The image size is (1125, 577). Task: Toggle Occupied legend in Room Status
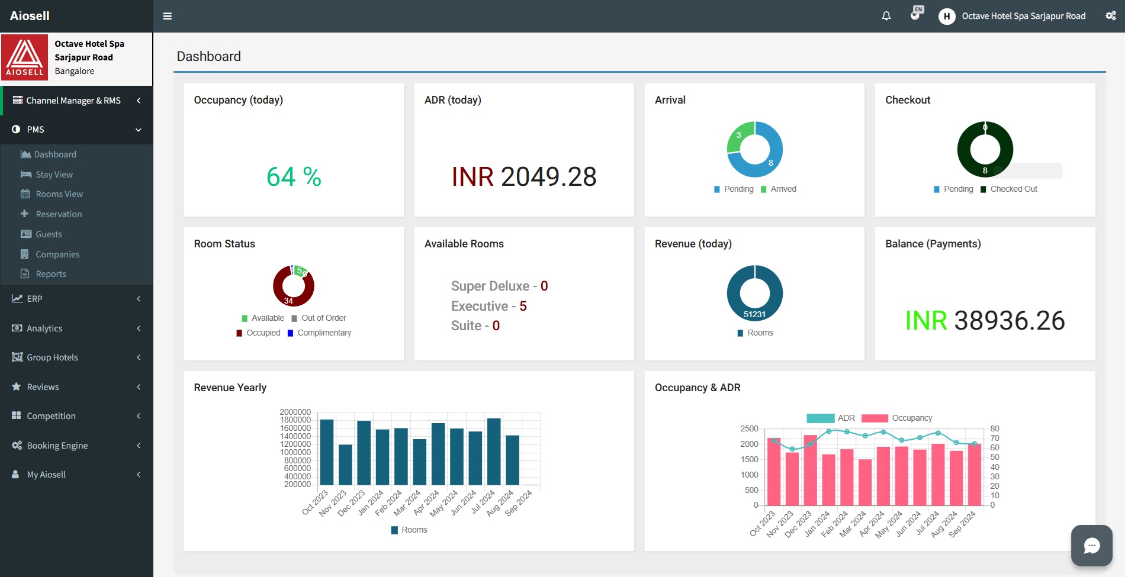tap(258, 333)
